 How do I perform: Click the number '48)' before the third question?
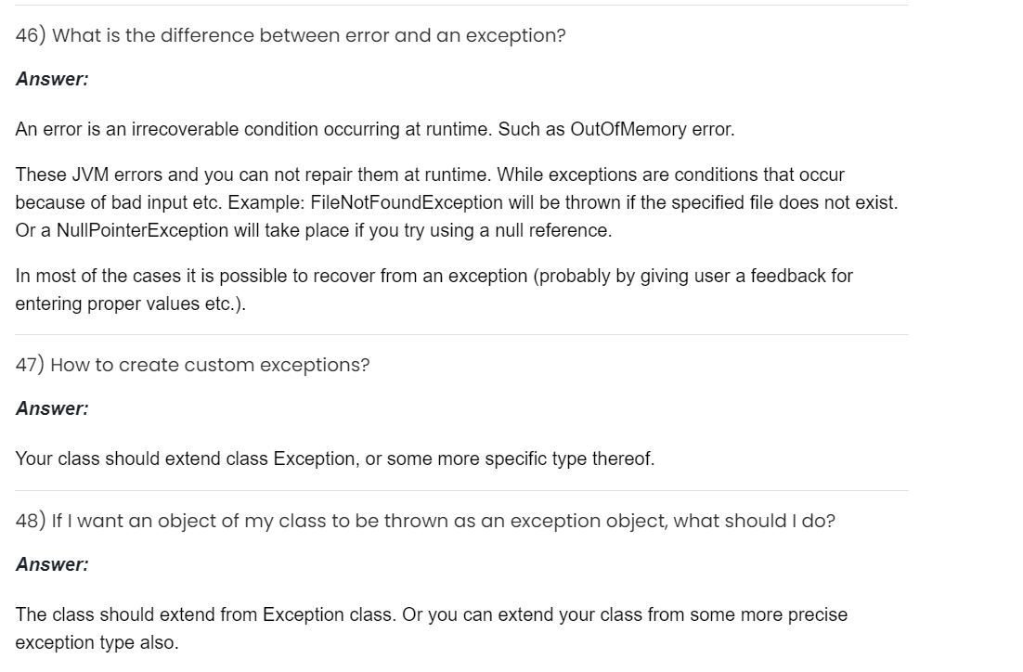pos(31,522)
